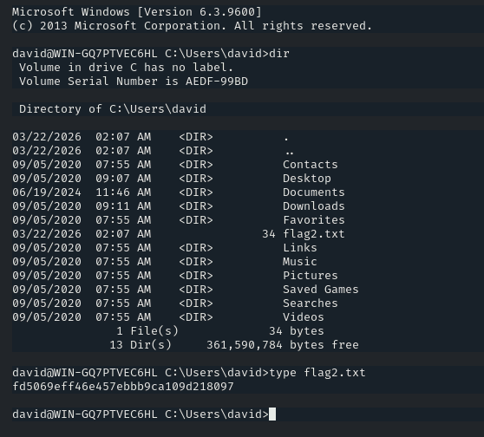Click the flag hash output line
The image size is (484, 437).
(x=123, y=387)
